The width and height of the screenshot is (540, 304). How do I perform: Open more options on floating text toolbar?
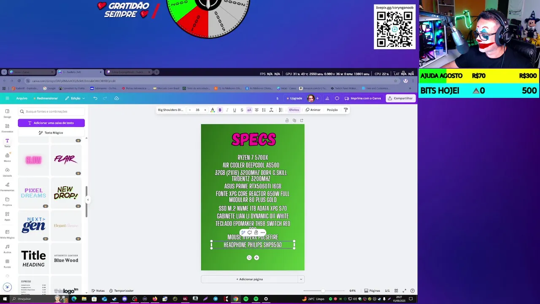click(262, 232)
